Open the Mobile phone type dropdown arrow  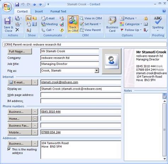pyautogui.click(x=35, y=133)
